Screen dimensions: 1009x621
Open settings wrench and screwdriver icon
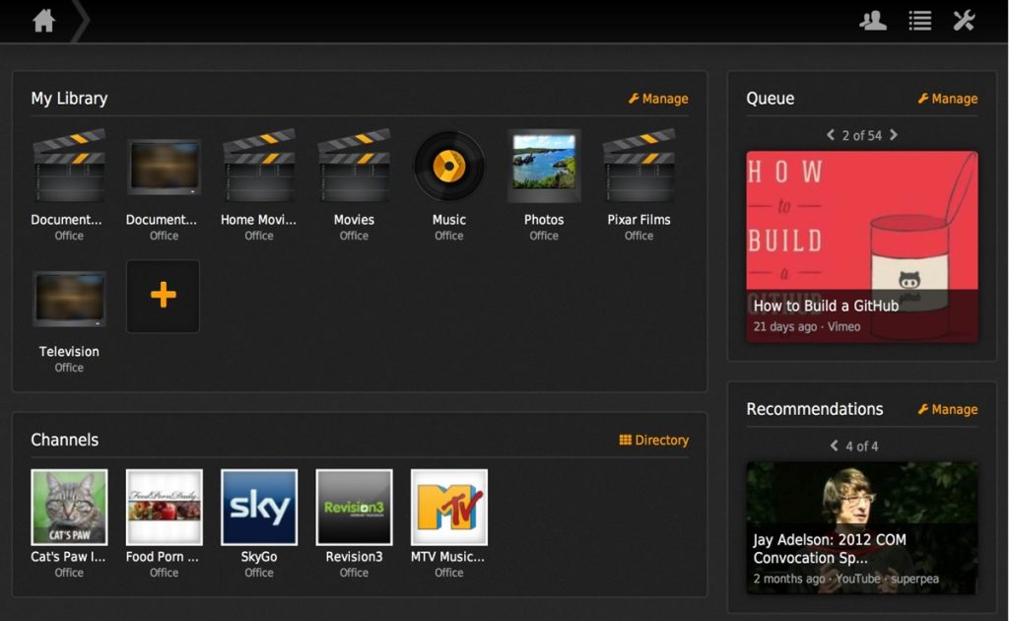[964, 21]
